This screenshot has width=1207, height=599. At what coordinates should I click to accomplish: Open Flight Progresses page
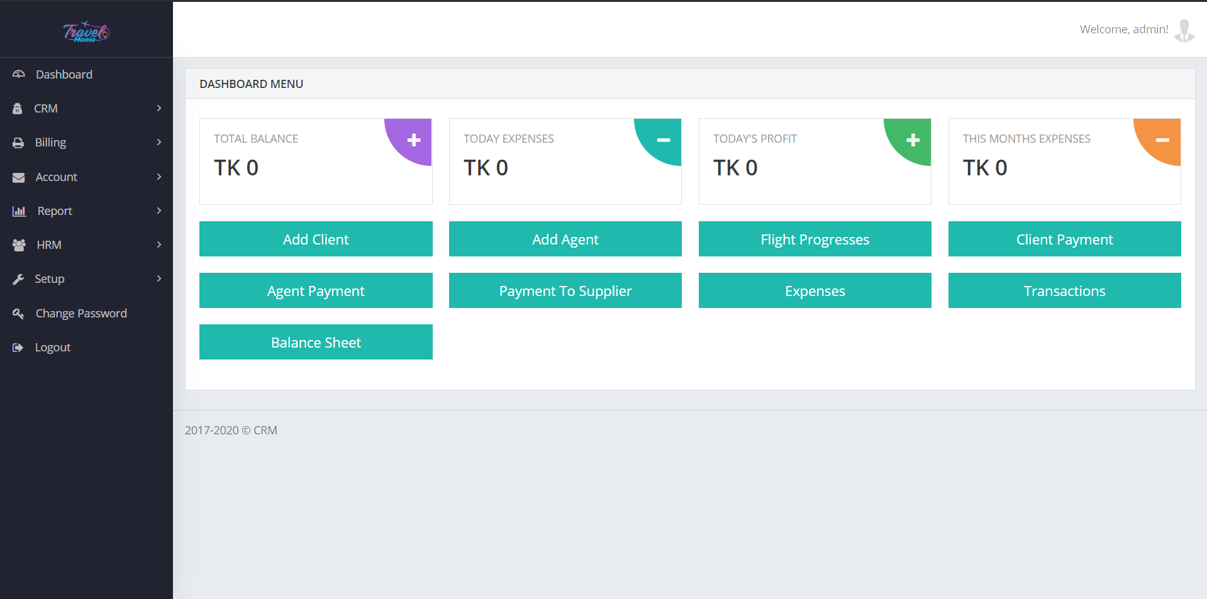click(x=815, y=239)
